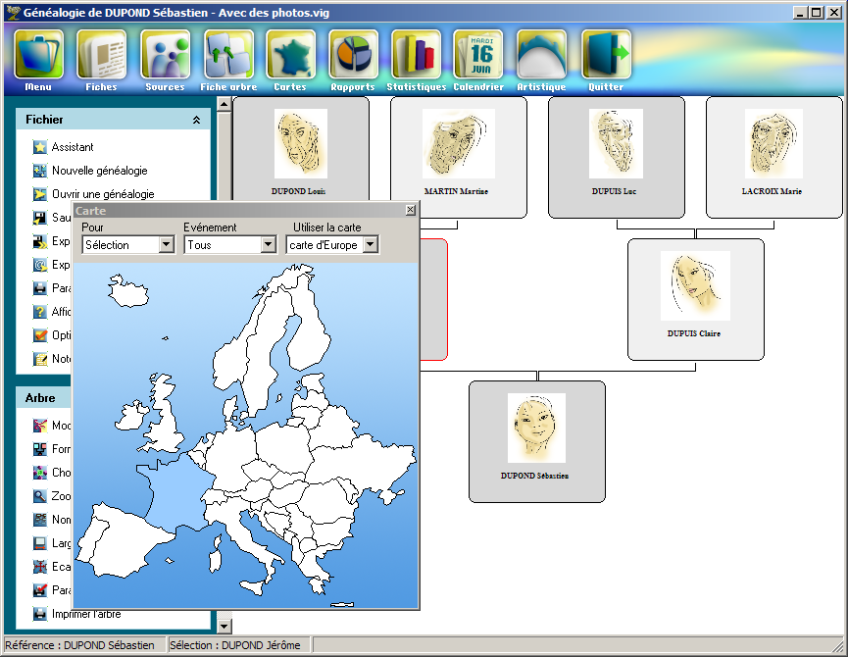The image size is (848, 657).
Task: Click the floppy disk Sauvegarder icon
Action: pos(40,218)
